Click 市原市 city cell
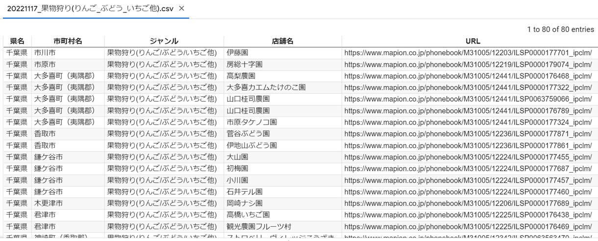Viewport: 598px width, 241px height. 68,65
